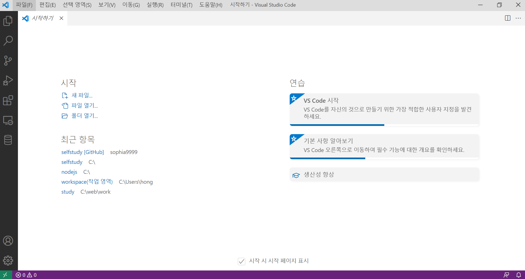This screenshot has width=525, height=279.
Task: Open the Run and Debug view icon
Action: point(8,80)
